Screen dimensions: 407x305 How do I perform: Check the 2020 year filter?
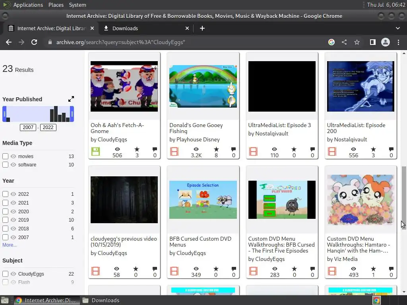point(5,211)
